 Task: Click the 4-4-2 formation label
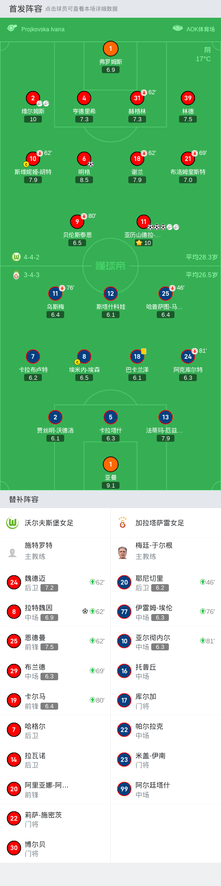tap(32, 257)
